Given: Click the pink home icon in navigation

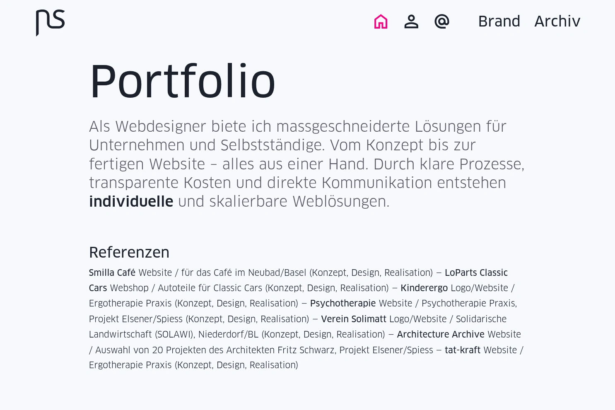Looking at the screenshot, I should pyautogui.click(x=380, y=22).
